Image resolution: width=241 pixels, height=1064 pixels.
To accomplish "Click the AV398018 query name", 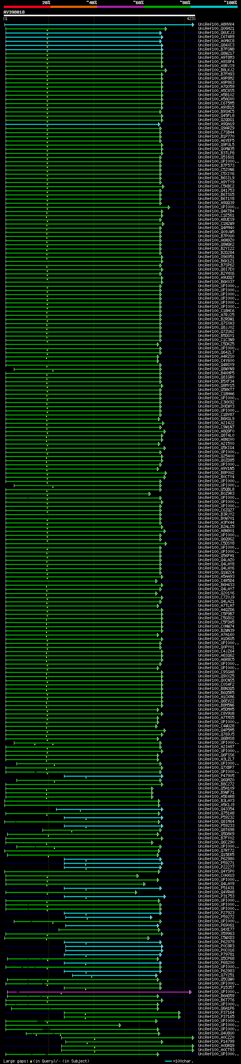I will tap(14, 12).
